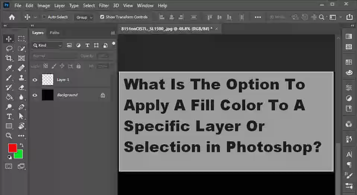Reset default foreground and background colors
357x195 pixels.
pyautogui.click(x=10, y=157)
